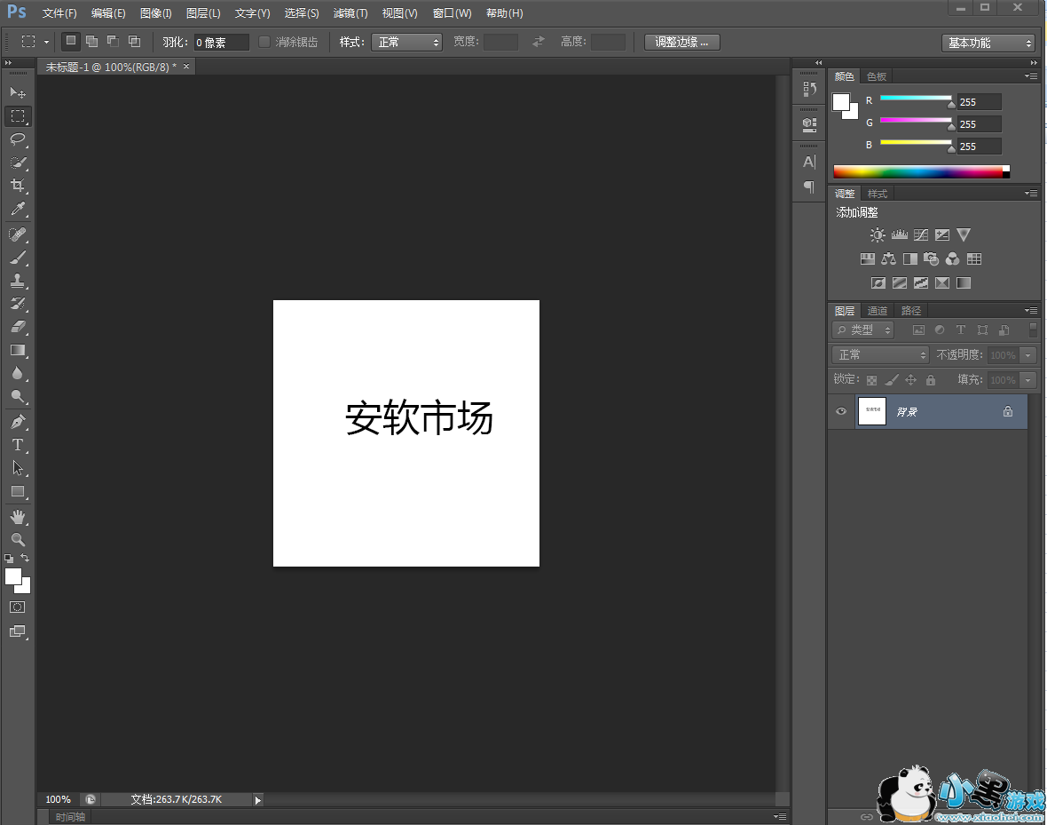The width and height of the screenshot is (1047, 825).
Task: Open the 基本功能 workspace dropdown
Action: [x=988, y=43]
